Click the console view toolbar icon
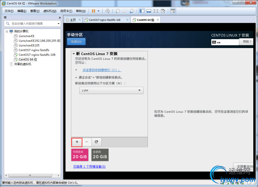 173,11
